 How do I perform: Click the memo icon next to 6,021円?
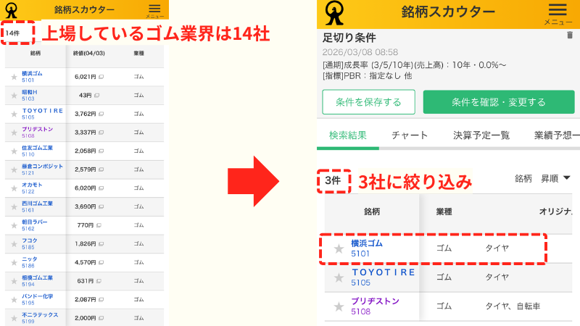tap(101, 76)
